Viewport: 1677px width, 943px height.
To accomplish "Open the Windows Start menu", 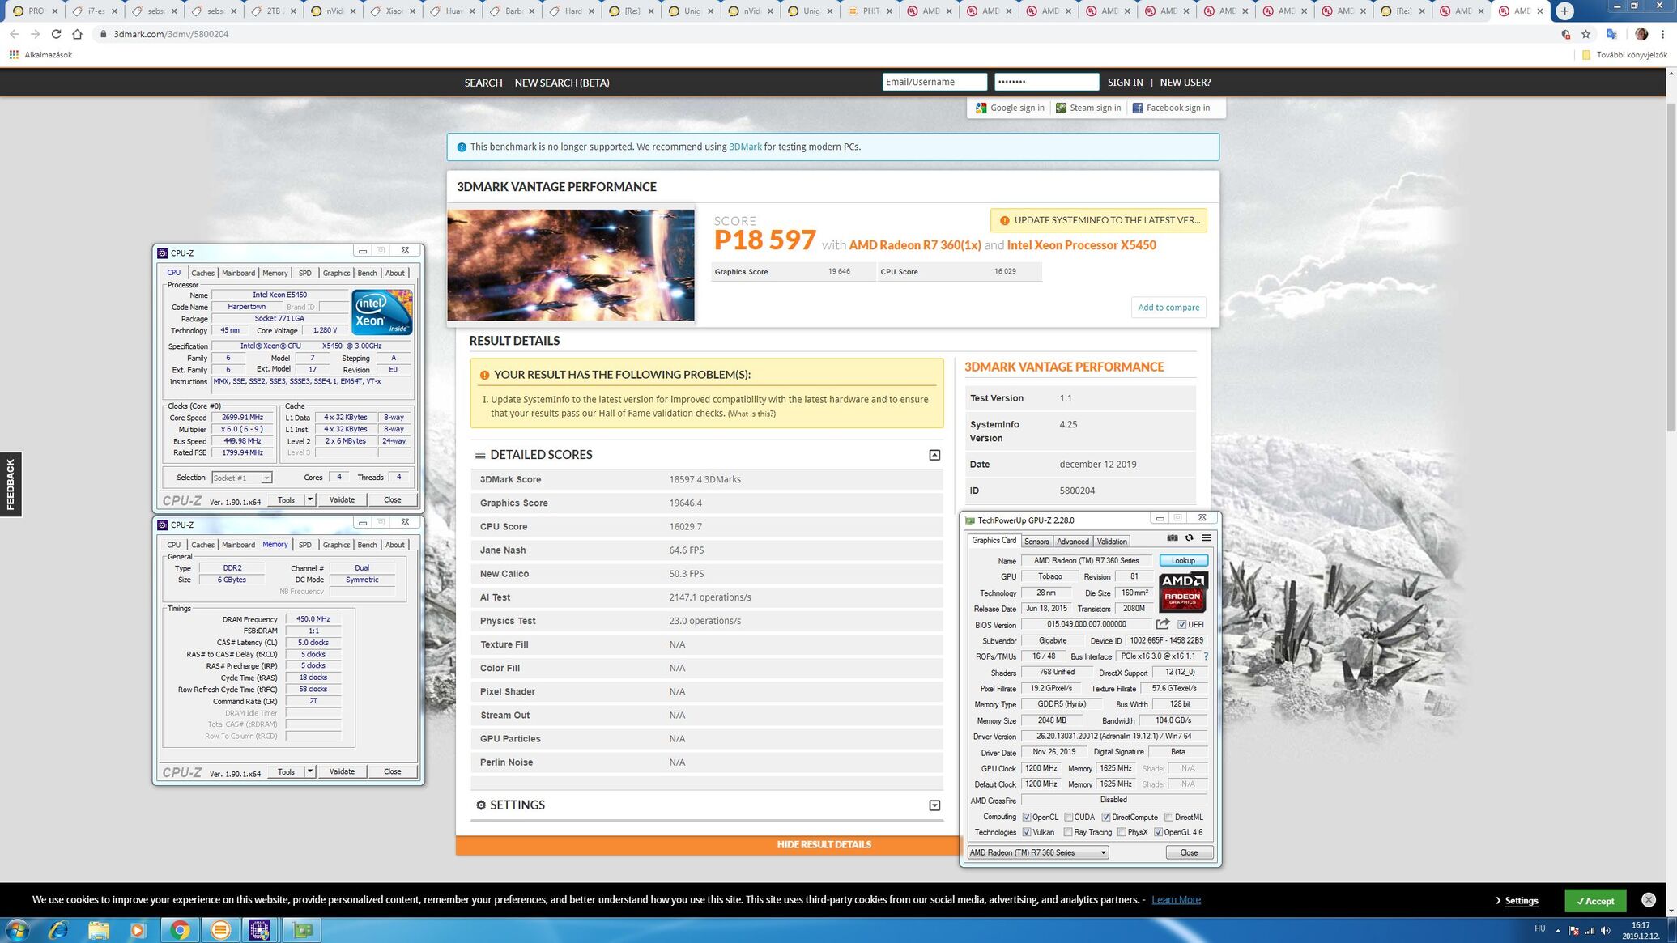I will 18,929.
